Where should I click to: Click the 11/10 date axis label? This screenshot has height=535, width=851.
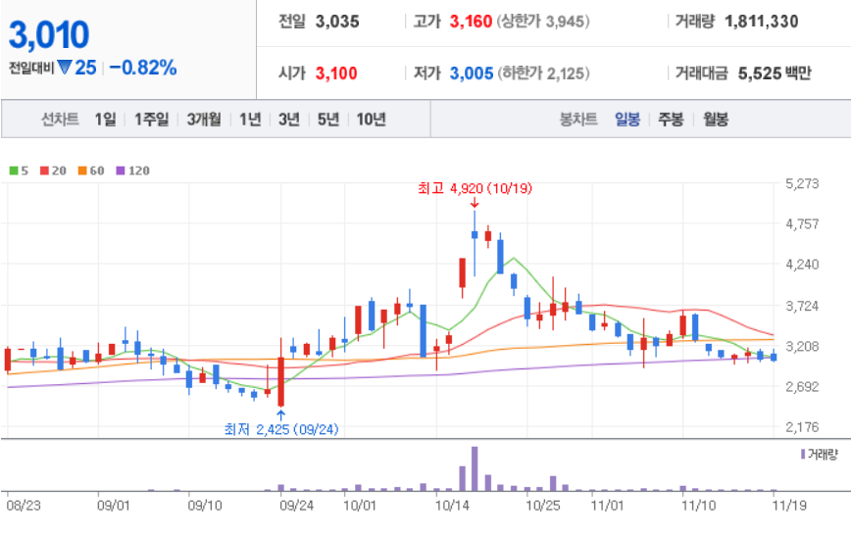click(x=698, y=506)
